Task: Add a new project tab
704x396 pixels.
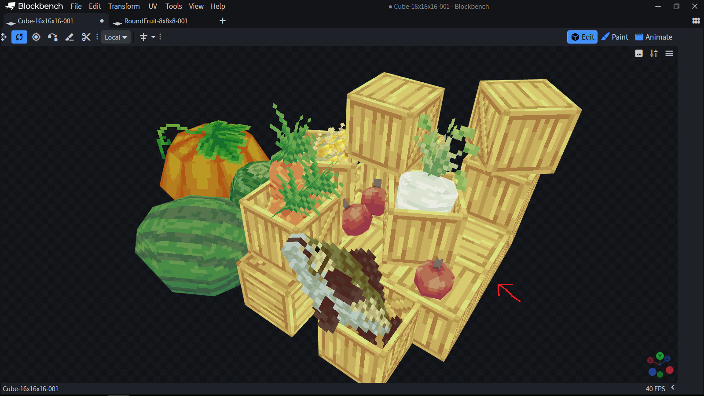Action: click(x=223, y=21)
